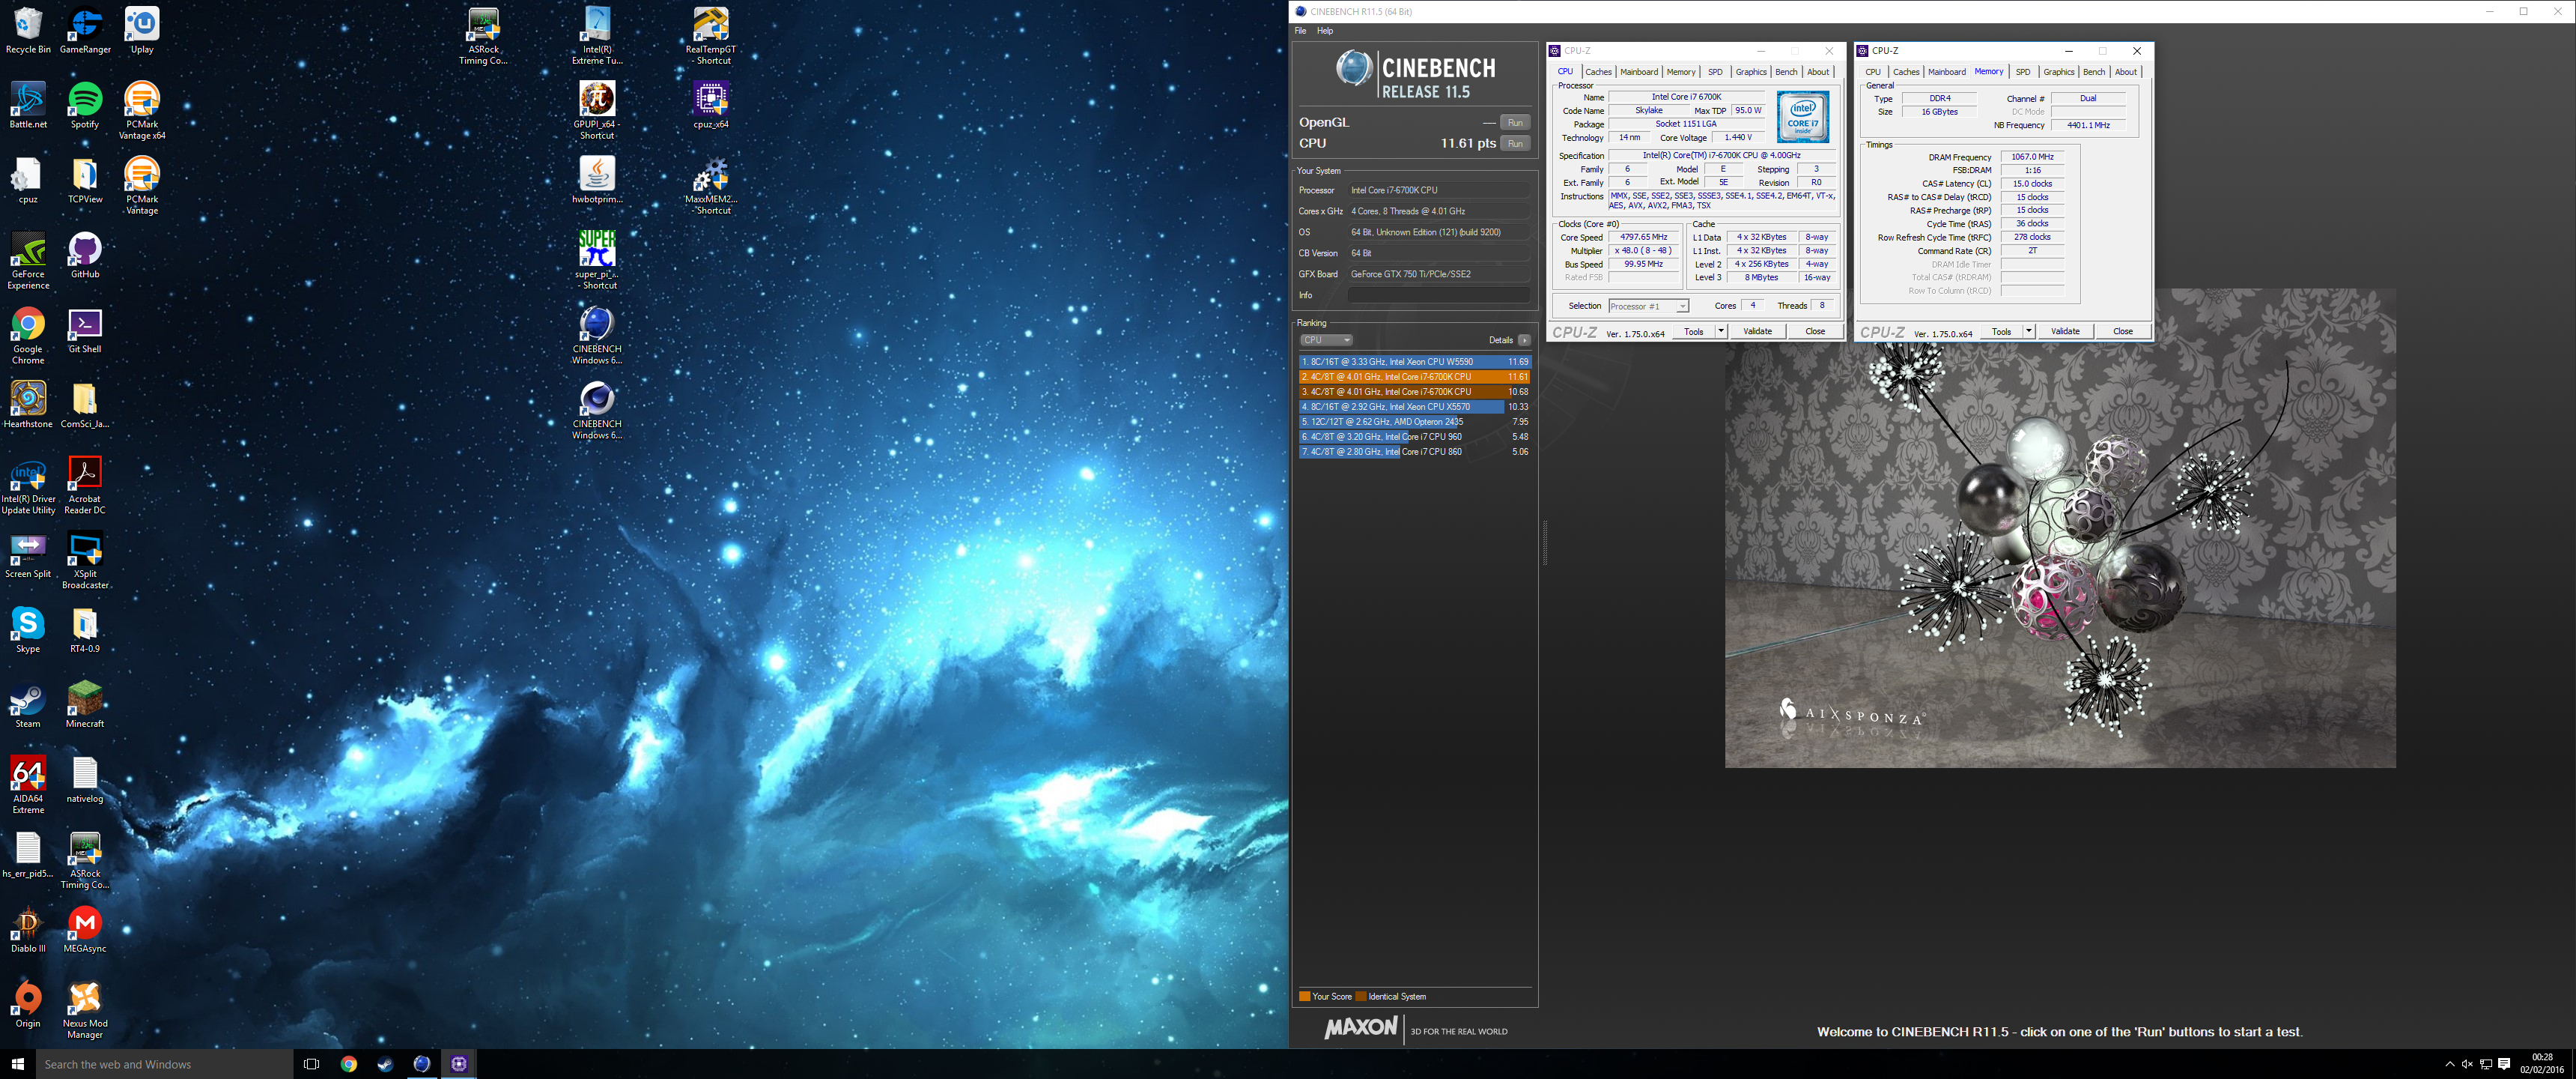Open the GPUPI_x64 shortcut icon
Viewport: 2576px width, 1079px height.
point(597,111)
